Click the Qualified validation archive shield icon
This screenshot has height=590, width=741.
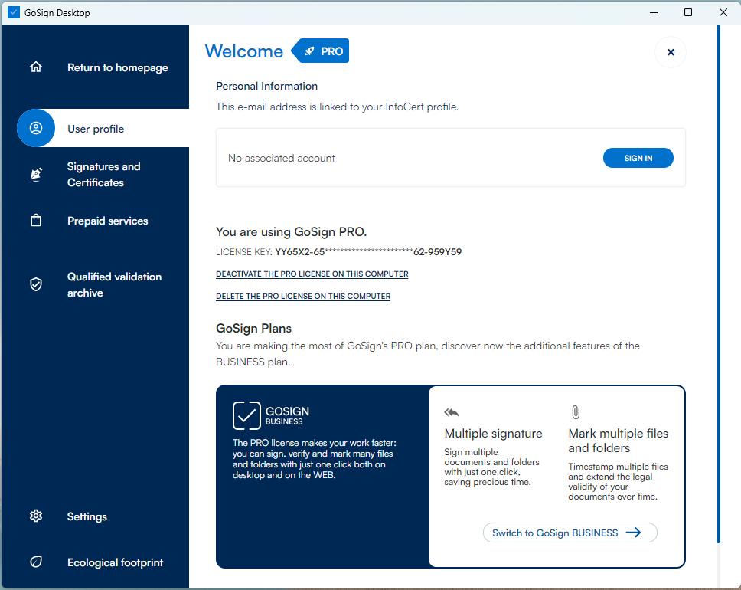coord(36,284)
